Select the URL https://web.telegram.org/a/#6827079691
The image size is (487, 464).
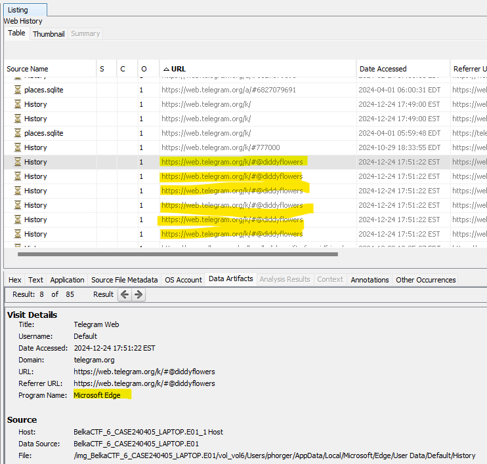[228, 90]
